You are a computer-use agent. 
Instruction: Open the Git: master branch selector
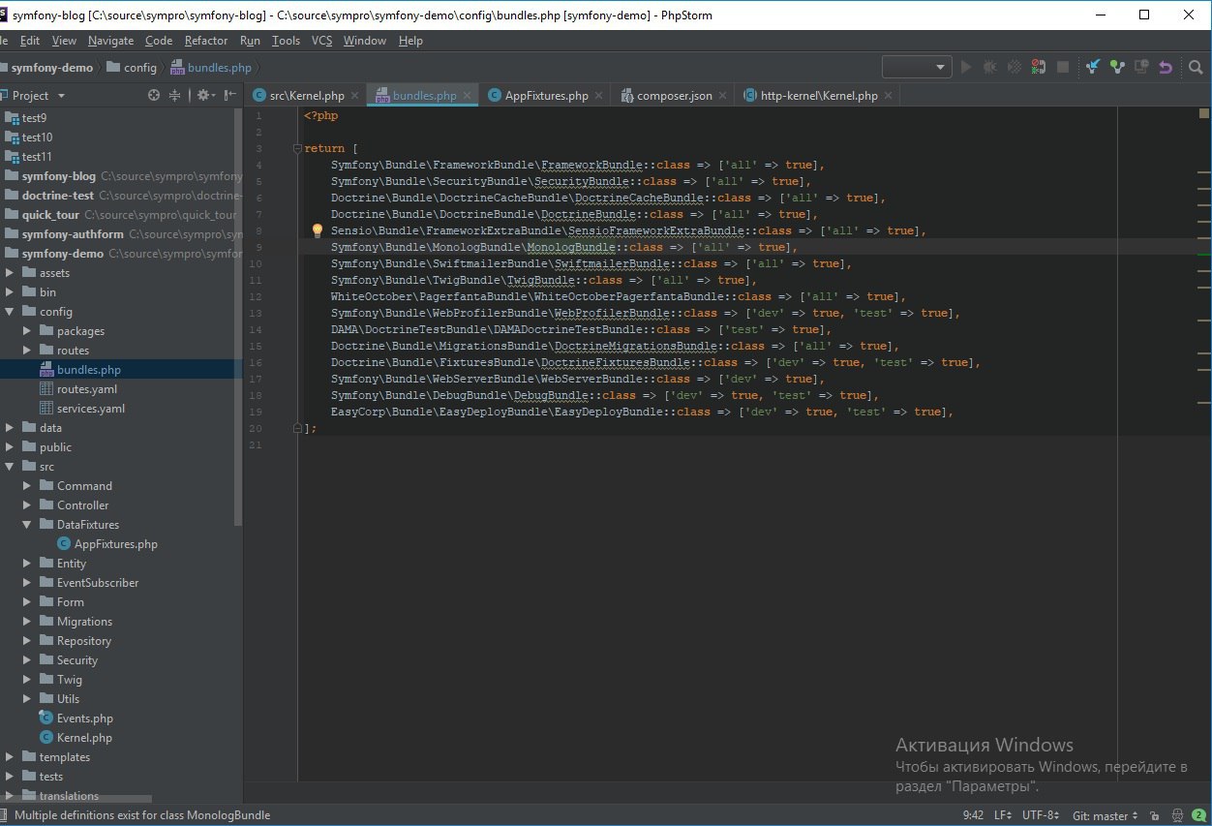click(1106, 816)
